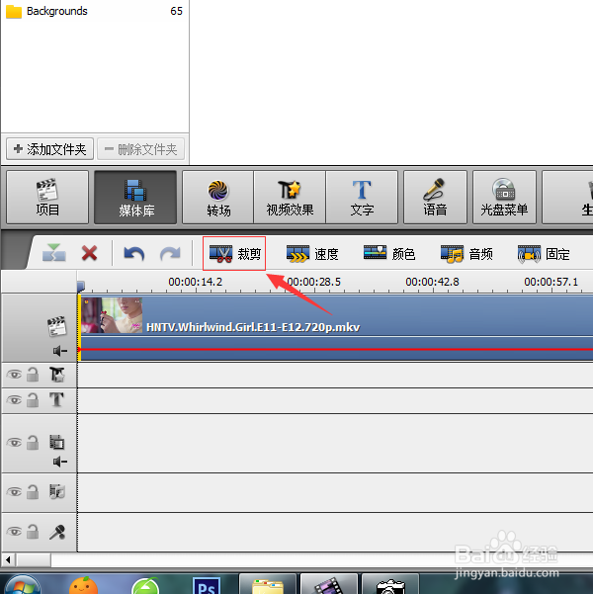Open the 文字 text tab
Image resolution: width=593 pixels, height=594 pixels.
pyautogui.click(x=362, y=198)
